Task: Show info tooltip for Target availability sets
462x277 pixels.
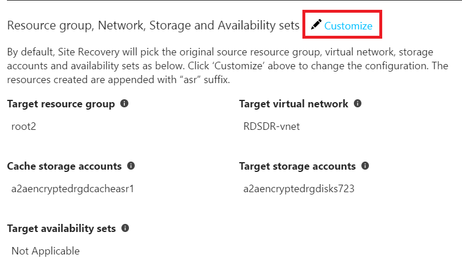Action: tap(125, 228)
